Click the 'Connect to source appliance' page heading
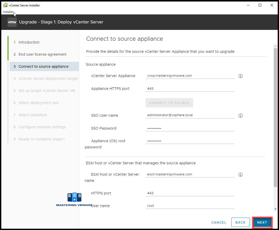 (x=125, y=39)
